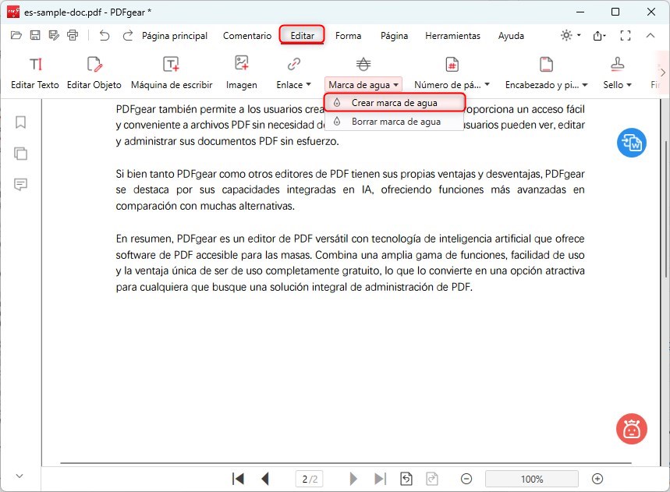
Task: Collapse the ribbon using the chevron arrow
Action: coord(650,35)
